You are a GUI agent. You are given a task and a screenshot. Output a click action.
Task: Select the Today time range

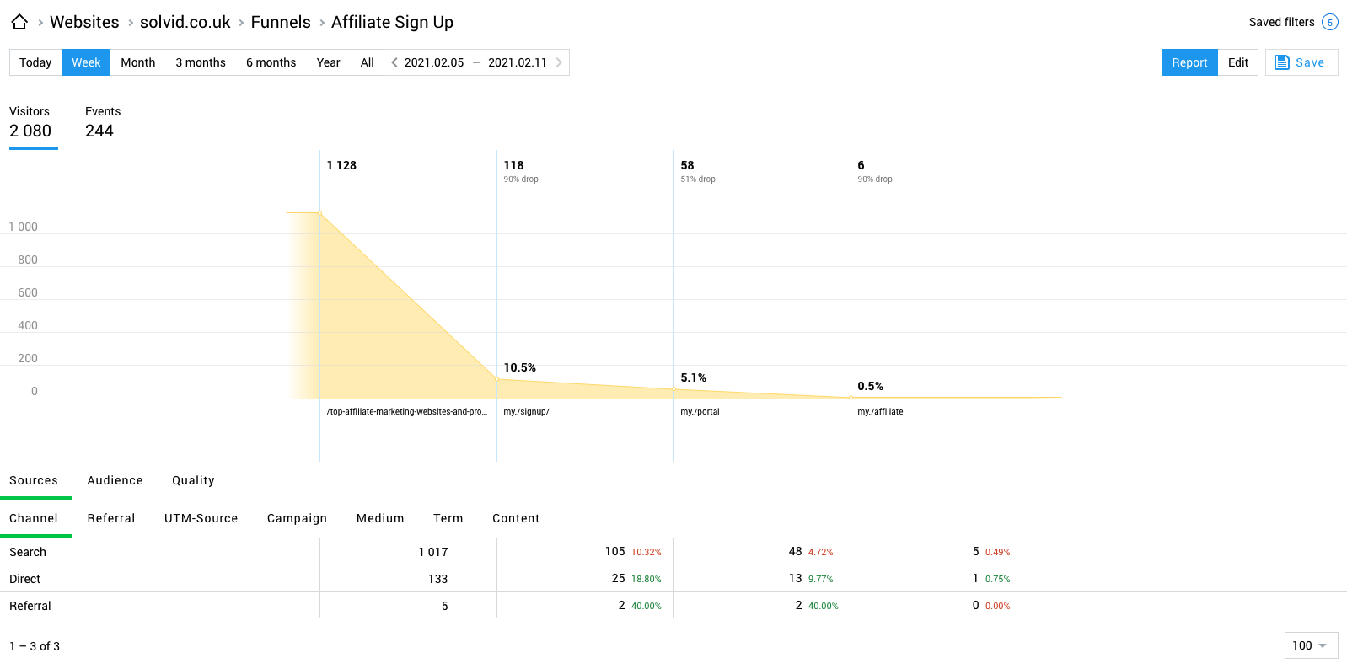pos(35,62)
